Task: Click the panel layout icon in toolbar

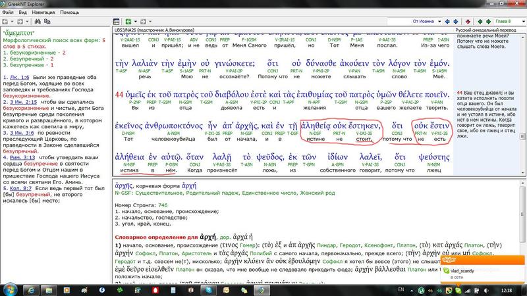Action: tap(117, 22)
